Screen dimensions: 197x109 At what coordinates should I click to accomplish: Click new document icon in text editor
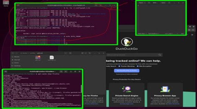pos(149,3)
